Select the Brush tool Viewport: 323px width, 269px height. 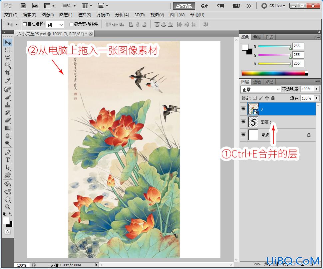(x=8, y=97)
